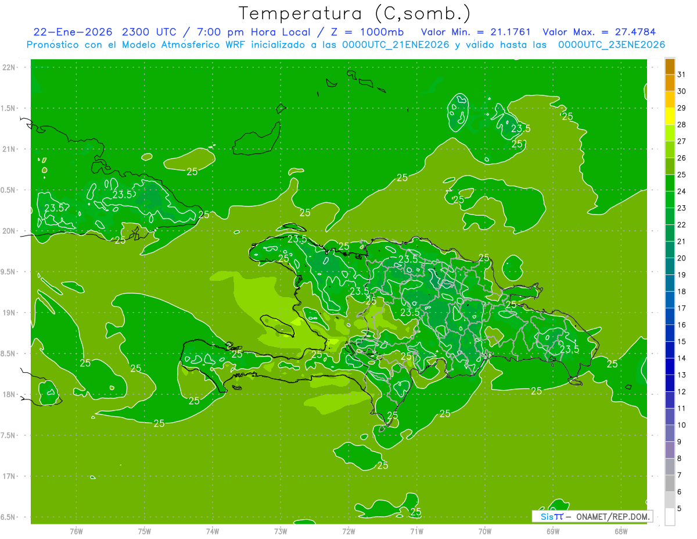The image size is (697, 539).
Task: Select the 'Z = 1000mb' level text
Action: 367,32
